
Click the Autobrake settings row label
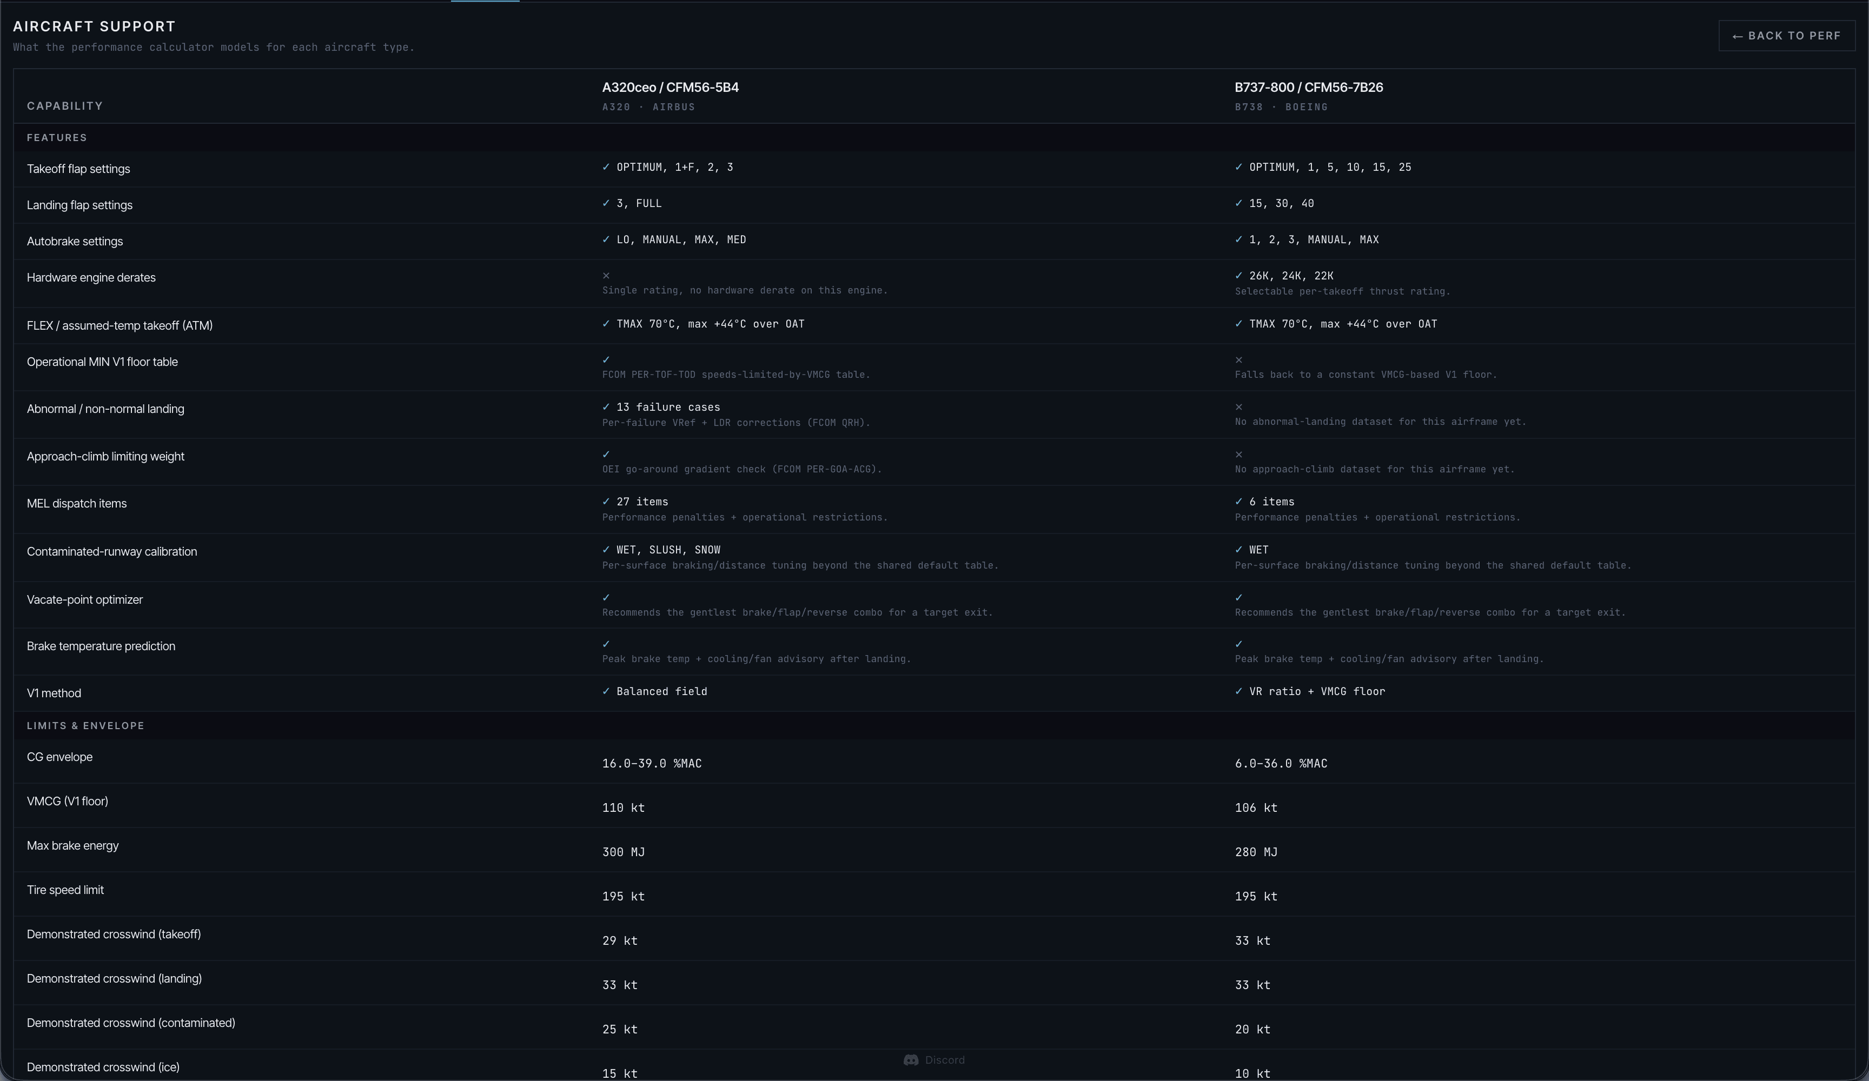75,242
